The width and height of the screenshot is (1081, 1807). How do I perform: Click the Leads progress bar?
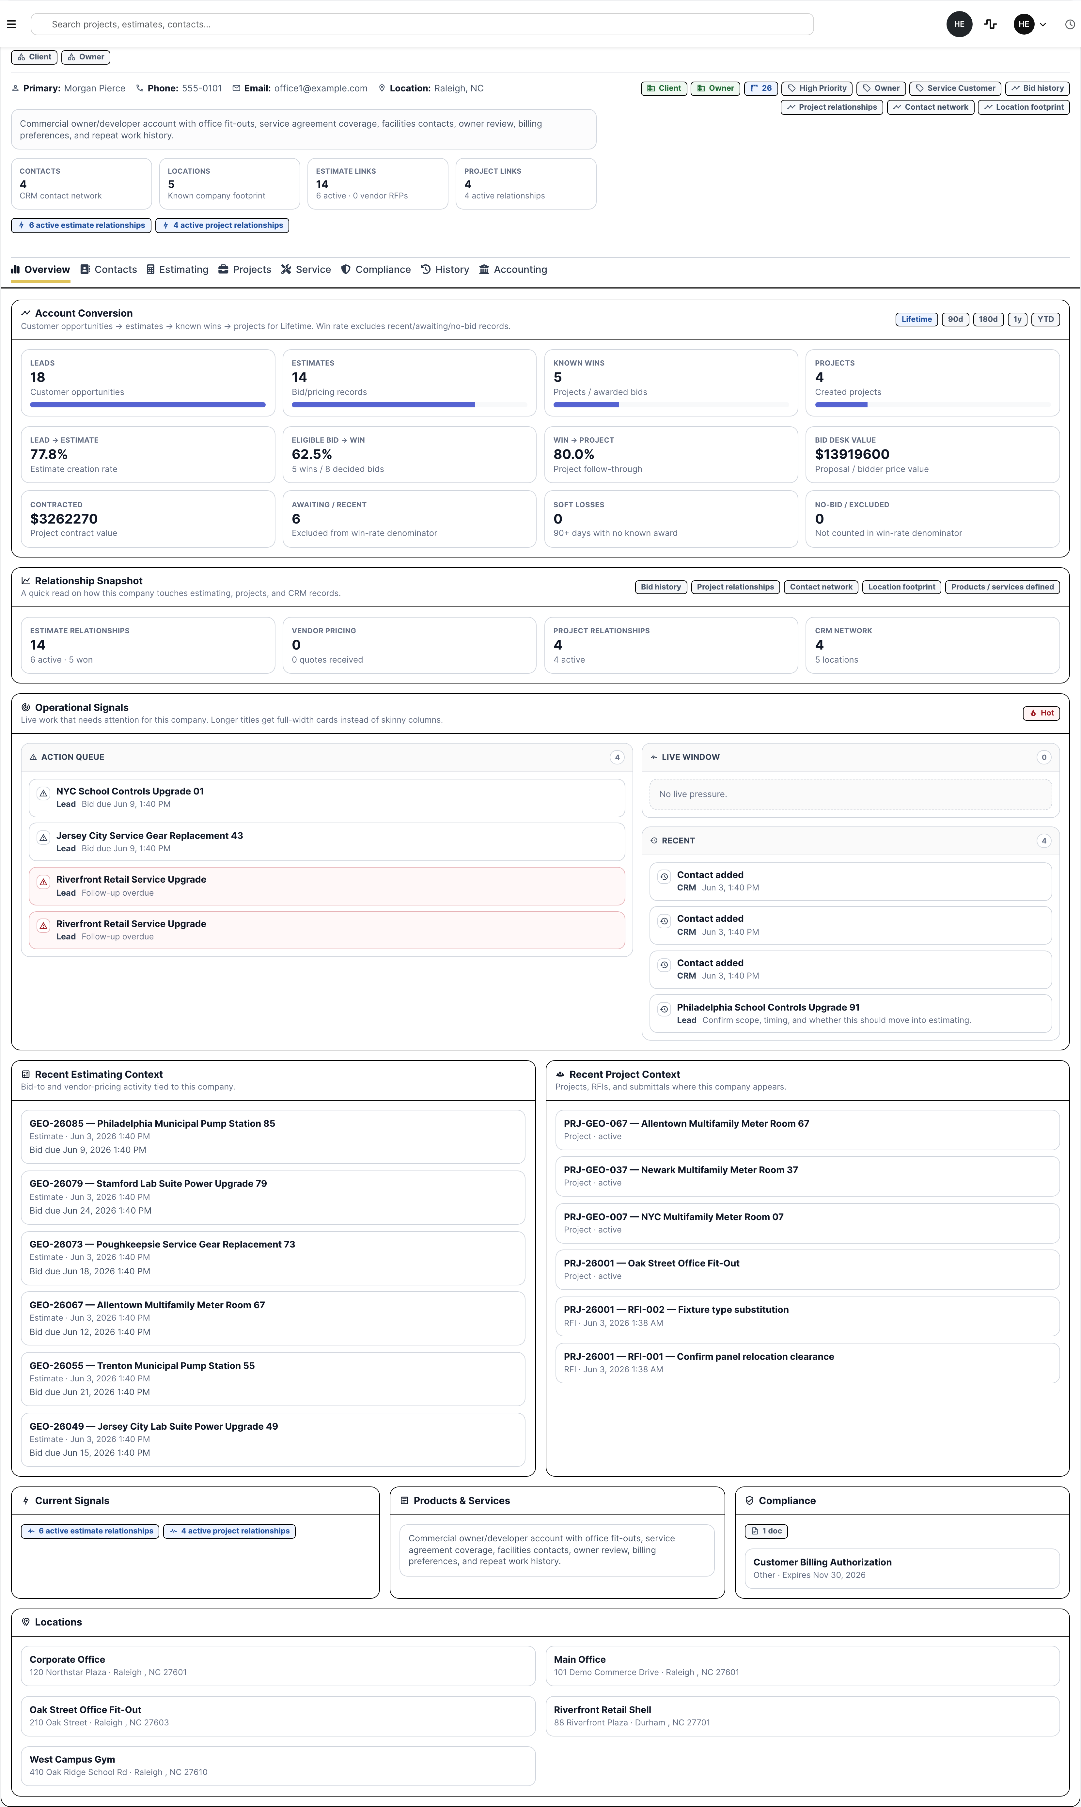148,405
